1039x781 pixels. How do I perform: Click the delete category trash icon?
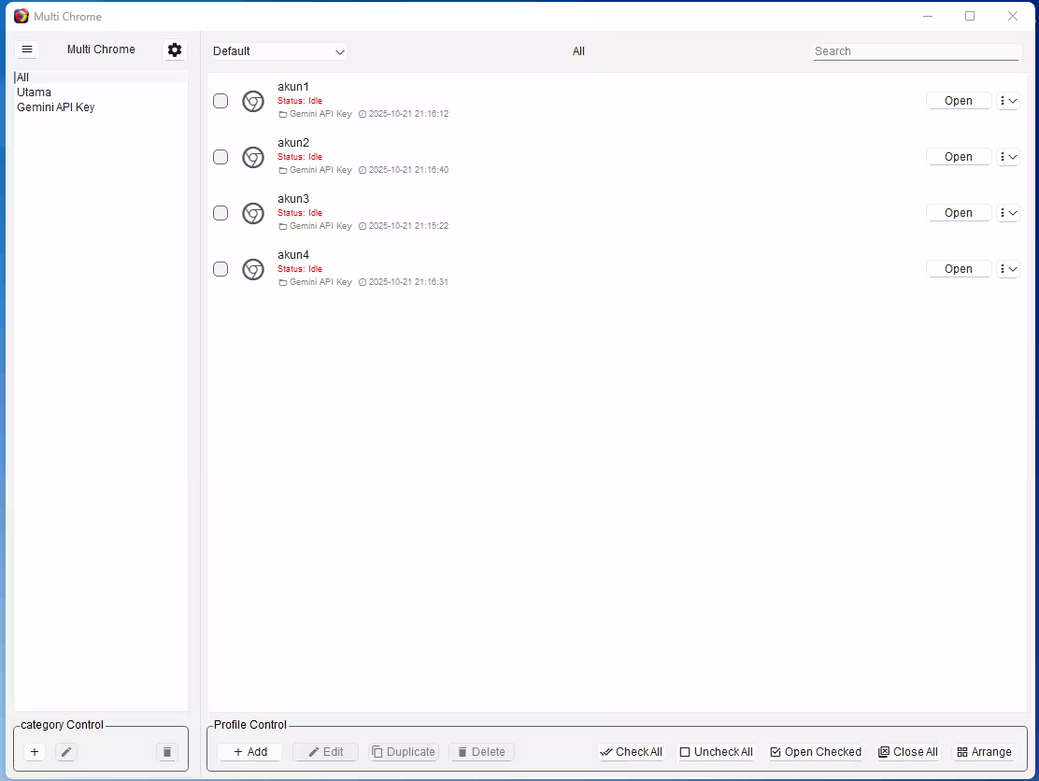point(166,752)
